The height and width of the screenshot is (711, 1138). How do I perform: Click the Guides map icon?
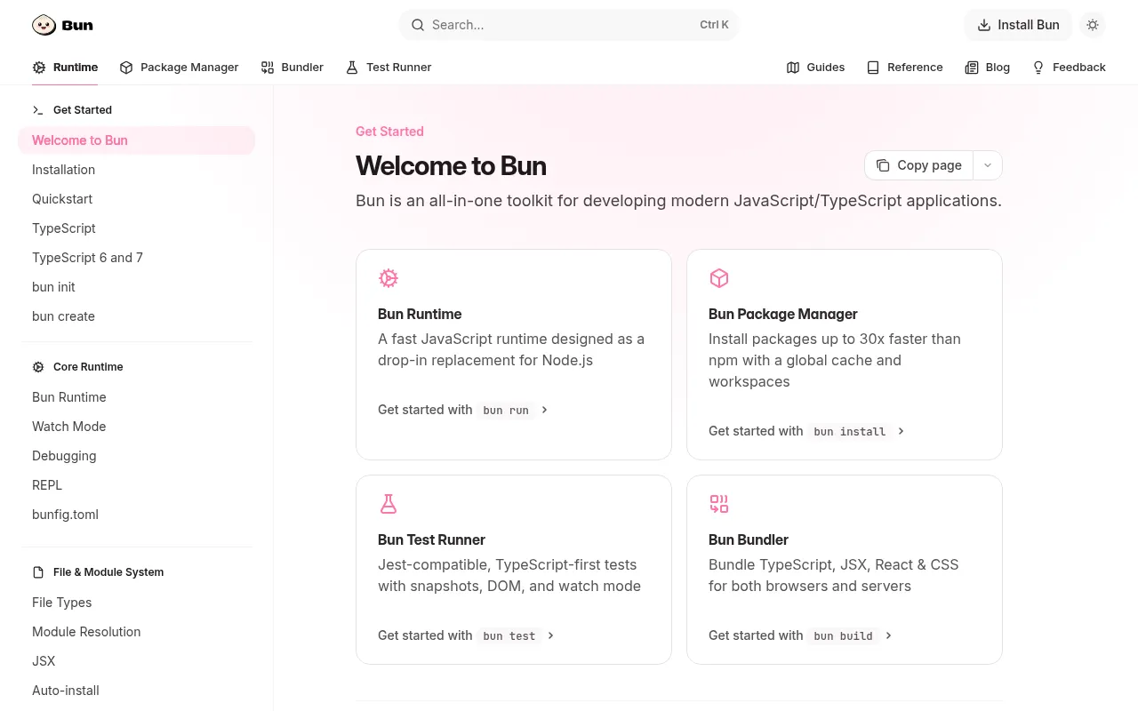click(793, 68)
